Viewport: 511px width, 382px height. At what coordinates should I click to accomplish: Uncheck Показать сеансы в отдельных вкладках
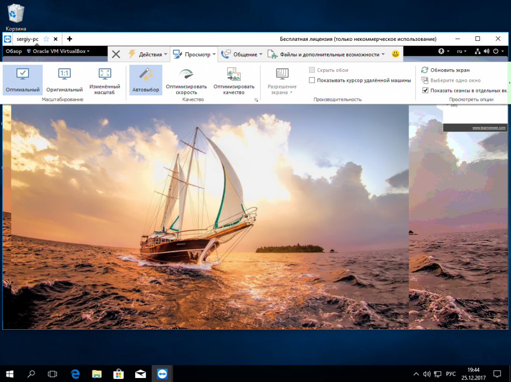point(425,90)
